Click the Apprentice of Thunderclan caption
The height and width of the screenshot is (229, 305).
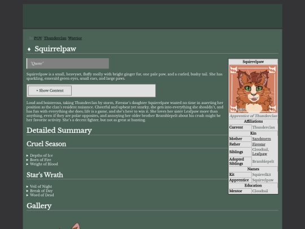click(253, 116)
